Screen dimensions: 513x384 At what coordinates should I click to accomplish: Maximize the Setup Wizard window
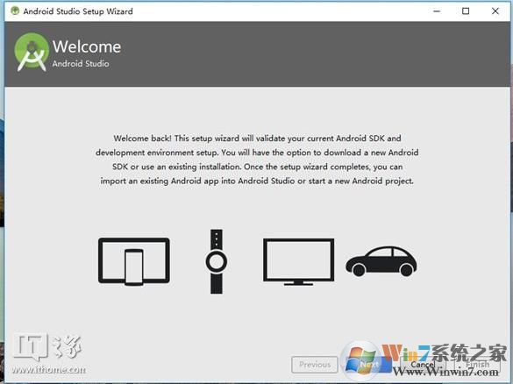466,11
